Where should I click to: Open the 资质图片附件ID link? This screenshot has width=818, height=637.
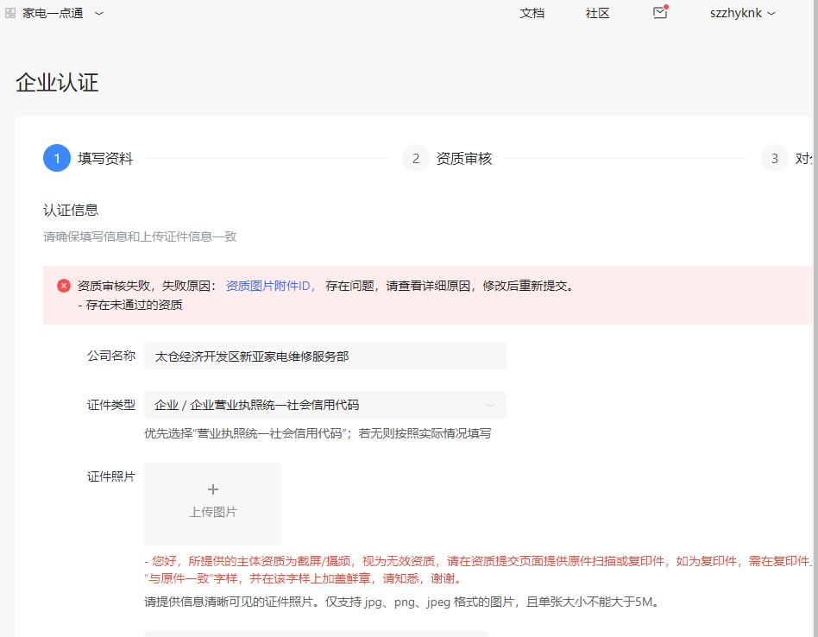click(x=271, y=286)
